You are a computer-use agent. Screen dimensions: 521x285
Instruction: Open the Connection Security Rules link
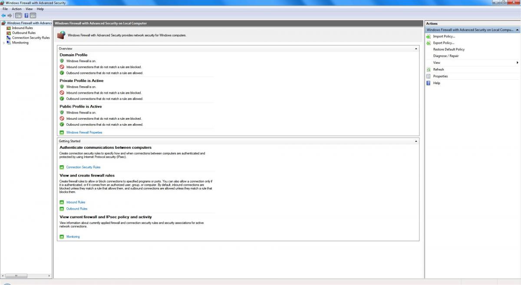tap(83, 167)
